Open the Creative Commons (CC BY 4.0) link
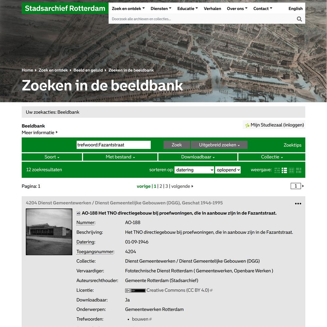Viewport: 327px width, 327px height. click(x=178, y=290)
